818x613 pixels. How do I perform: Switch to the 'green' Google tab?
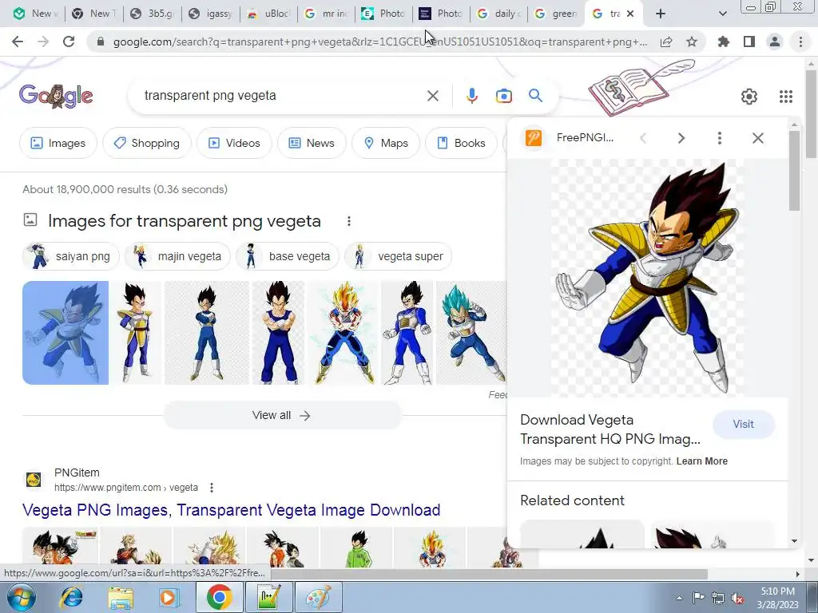[x=556, y=14]
